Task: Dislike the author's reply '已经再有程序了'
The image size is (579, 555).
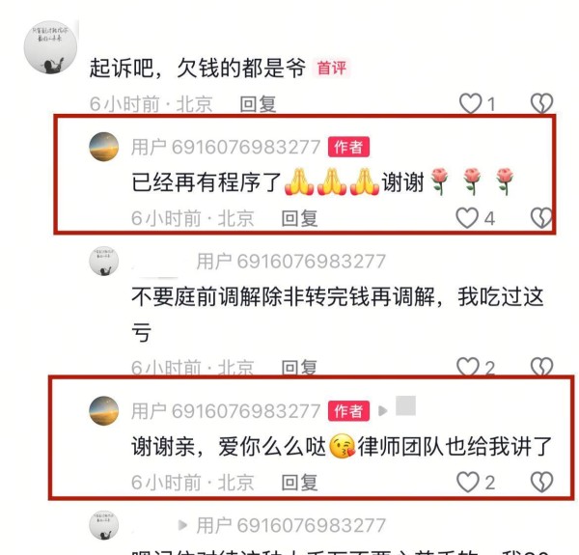Action: pos(541,218)
